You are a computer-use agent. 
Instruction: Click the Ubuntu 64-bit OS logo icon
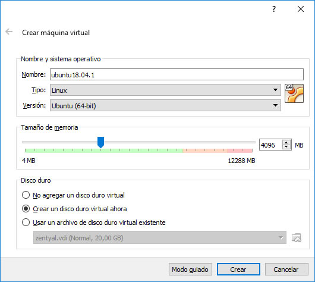coord(294,93)
